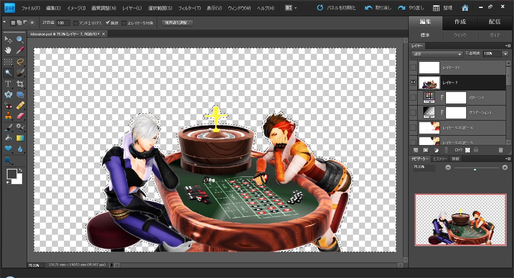Click the Home icon in top bar
The width and height of the screenshot is (514, 278).
(465, 8)
